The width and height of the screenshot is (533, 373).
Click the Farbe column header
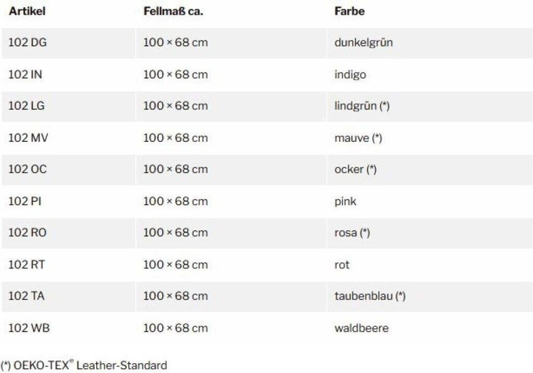coord(349,11)
